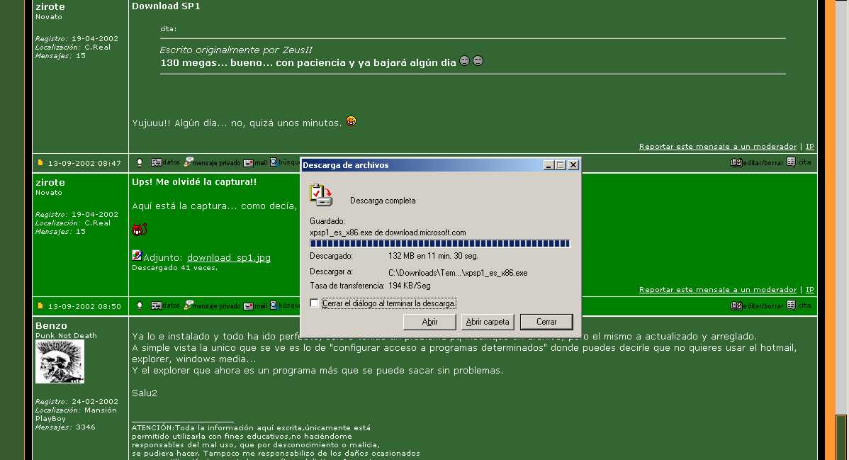The image size is (849, 460).
Task: Click the Cerrar button in the download dialog
Action: (x=546, y=322)
